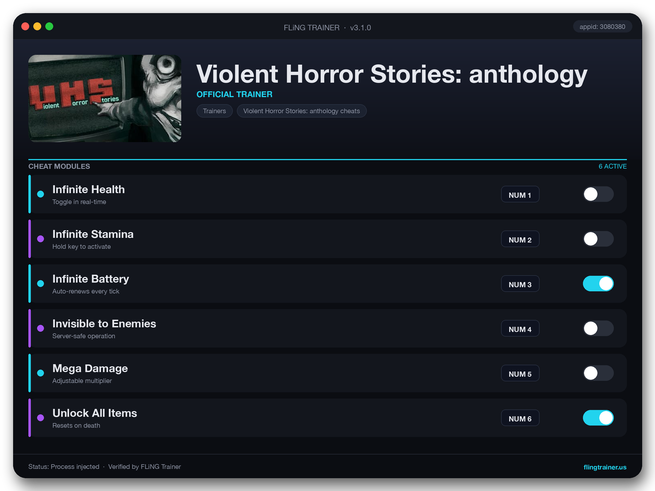The height and width of the screenshot is (491, 655).
Task: Click 'OFFICIAL TRAINER' label
Action: [234, 94]
